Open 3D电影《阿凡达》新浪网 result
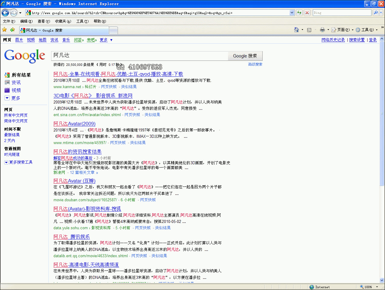385x290 pixels. 93,96
